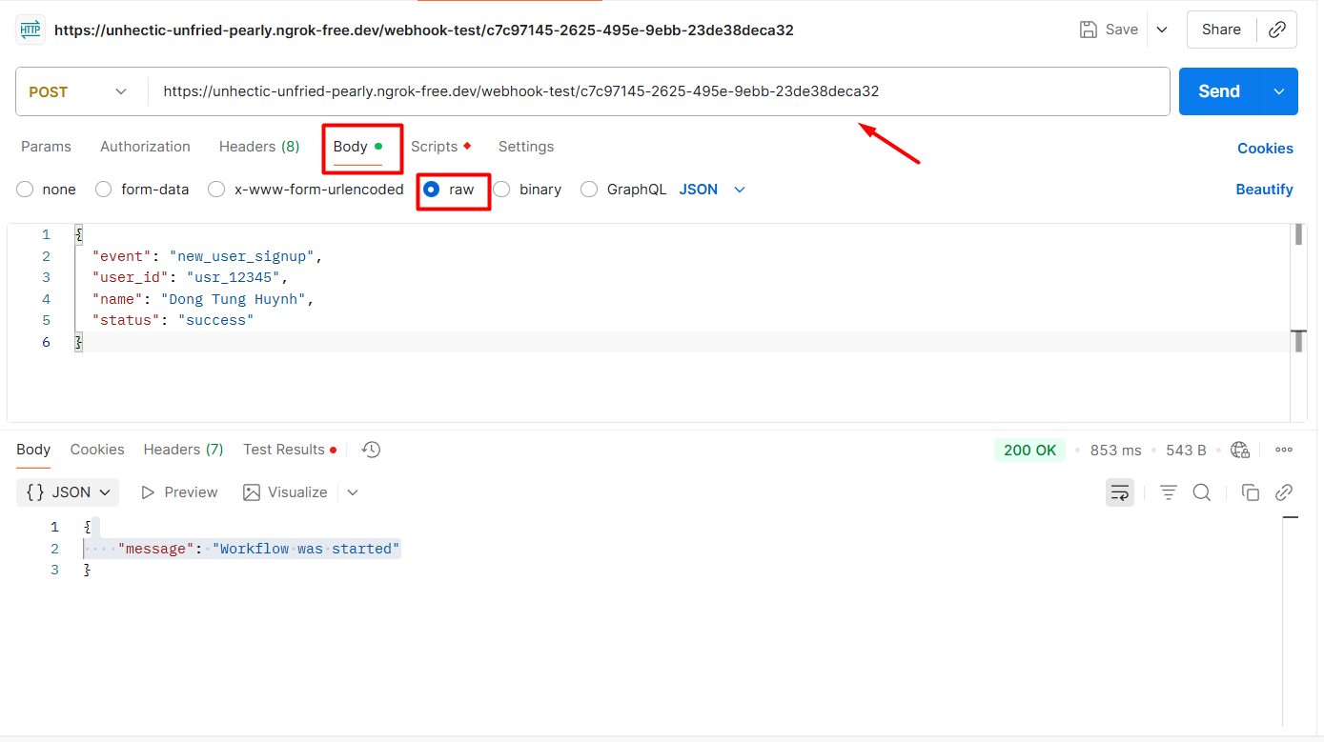Open the Test Results response tab
1324x742 pixels.
(x=284, y=450)
